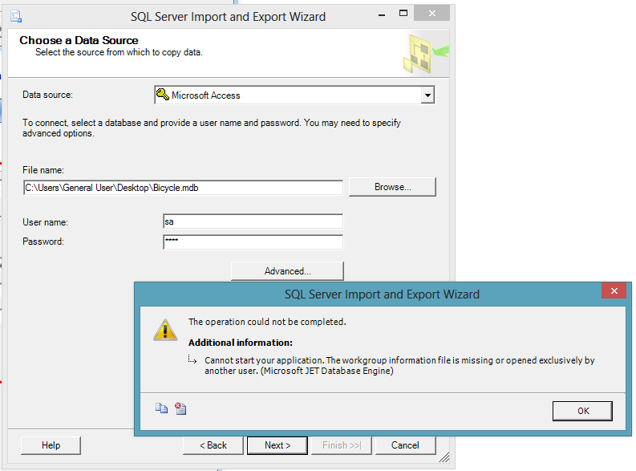This screenshot has width=636, height=471.
Task: Click the 'Additional information:' heading
Action: coord(240,343)
